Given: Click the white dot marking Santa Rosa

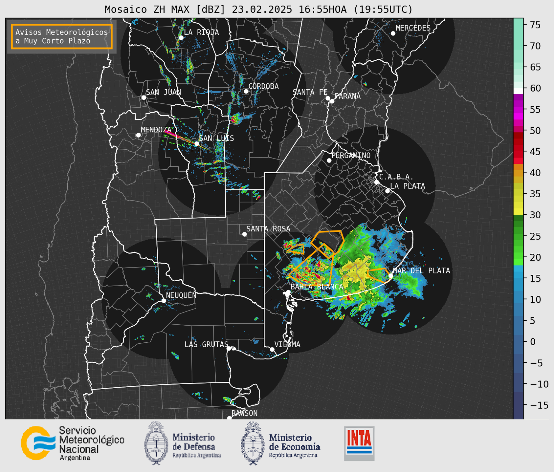Looking at the screenshot, I should [244, 234].
